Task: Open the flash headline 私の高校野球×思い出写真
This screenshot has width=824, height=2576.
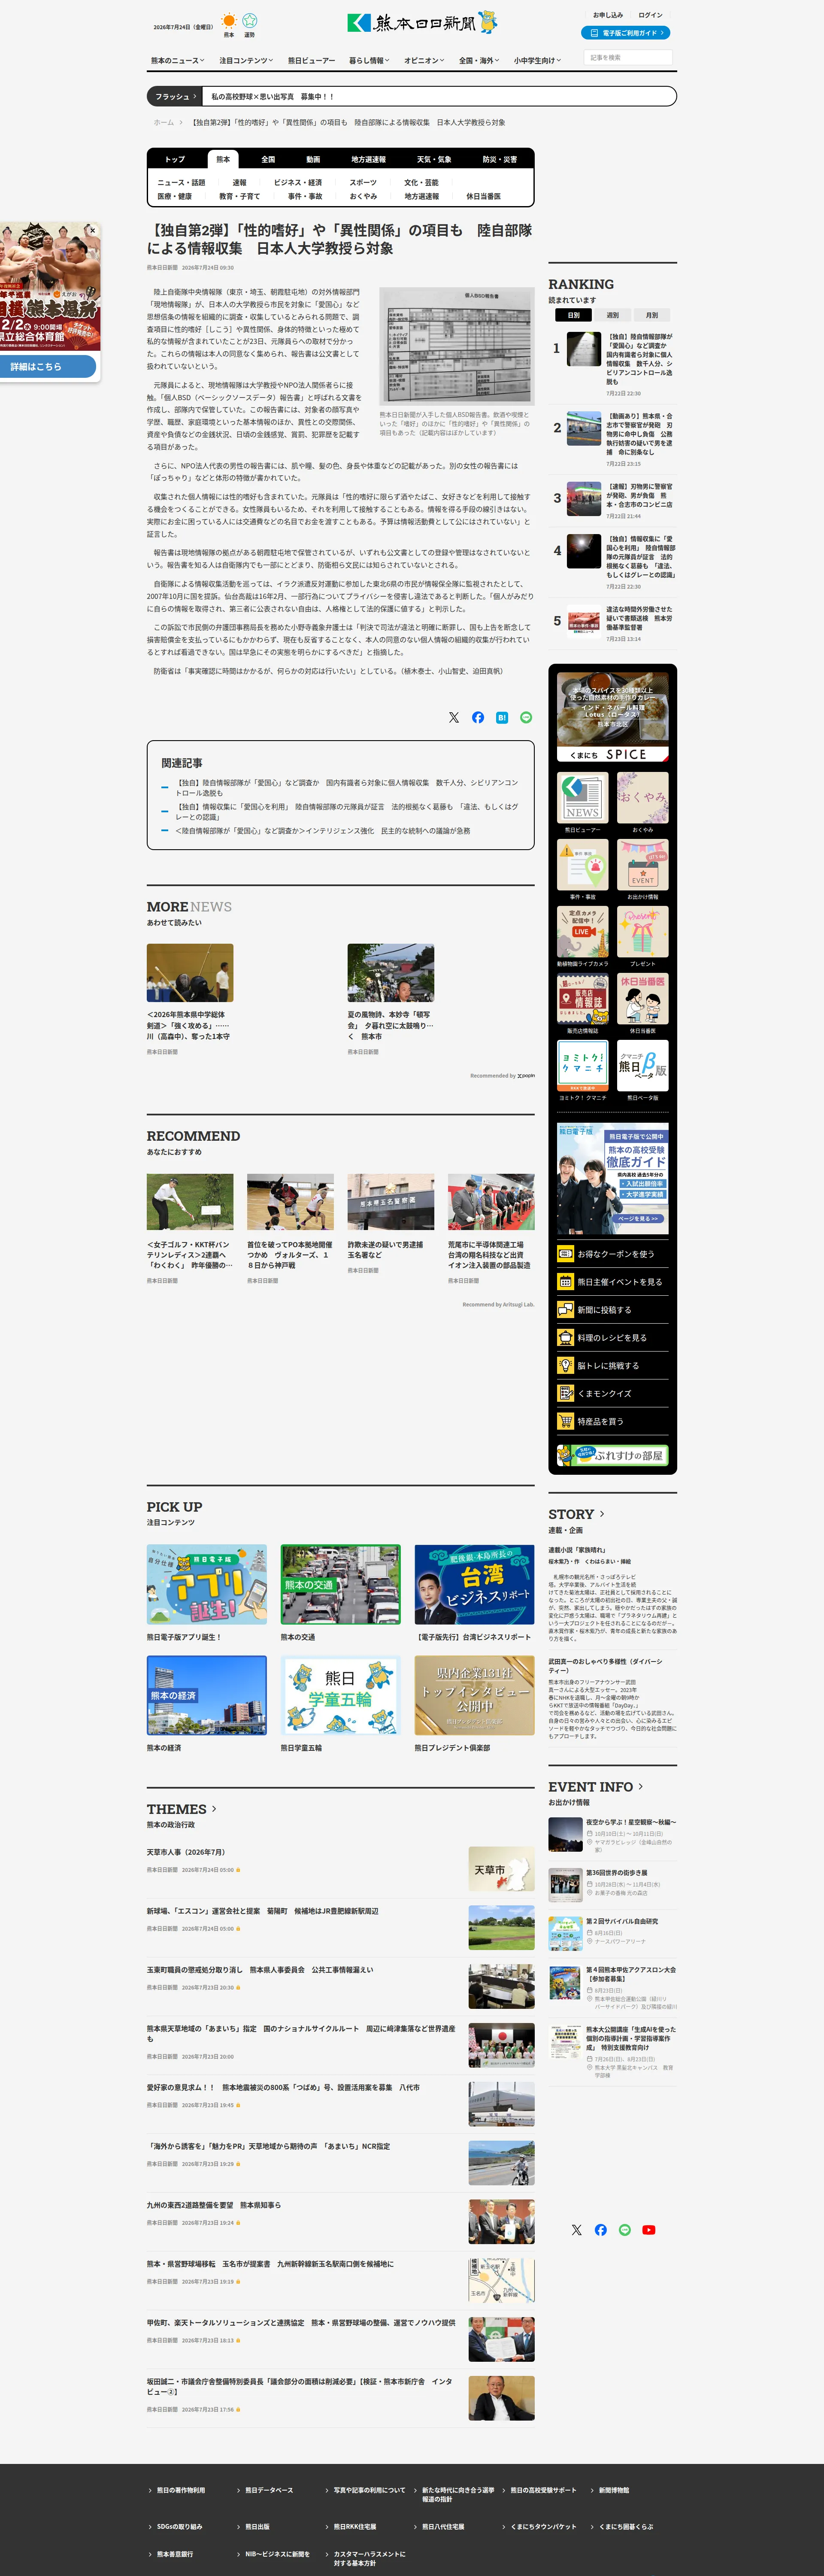Action: (273, 97)
